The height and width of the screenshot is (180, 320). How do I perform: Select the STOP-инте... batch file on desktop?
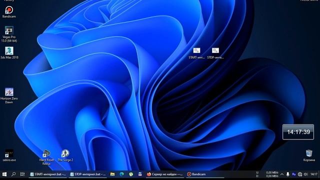(215, 53)
